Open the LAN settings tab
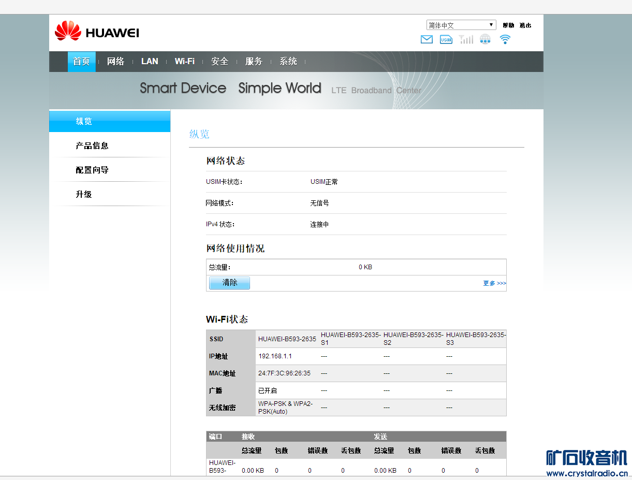This screenshot has height=480, width=632. [150, 62]
